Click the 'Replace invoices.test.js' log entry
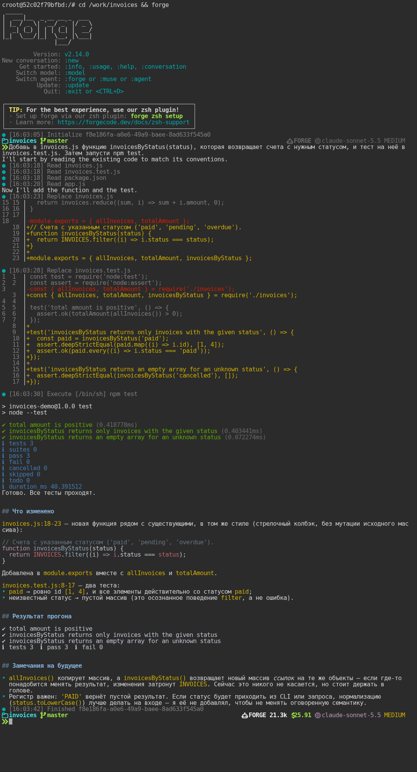The width and height of the screenshot is (417, 772). (x=66, y=271)
